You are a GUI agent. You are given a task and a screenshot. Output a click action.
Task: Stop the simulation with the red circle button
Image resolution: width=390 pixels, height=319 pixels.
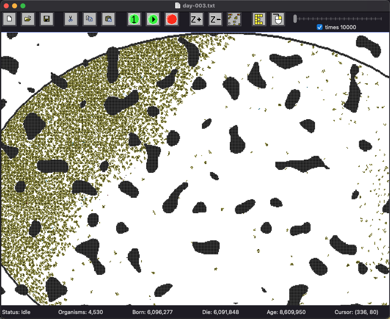point(171,19)
